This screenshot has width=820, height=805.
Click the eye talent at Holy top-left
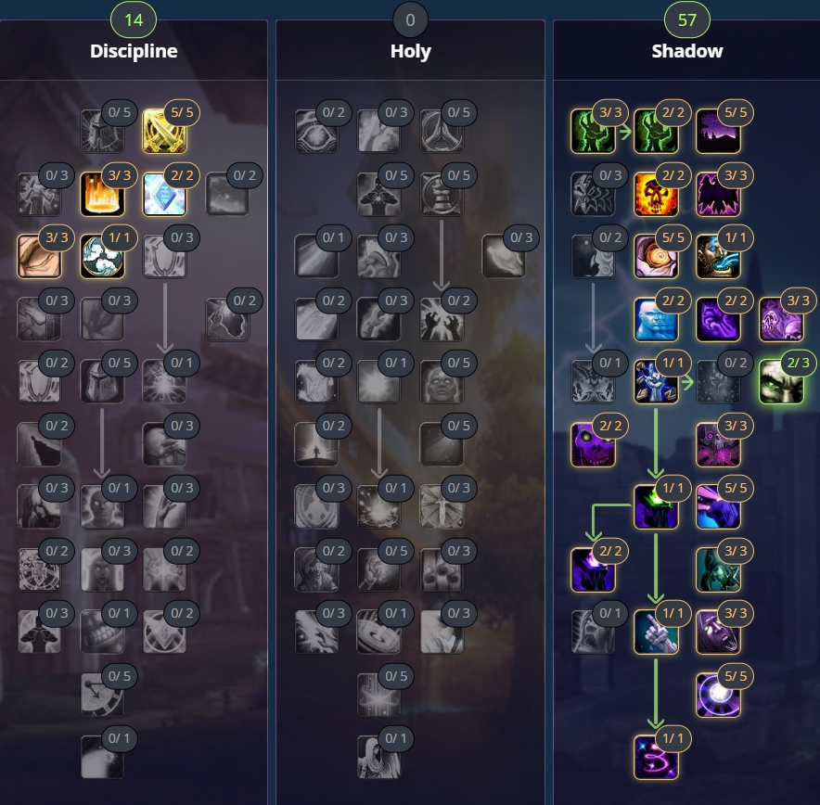click(x=316, y=131)
